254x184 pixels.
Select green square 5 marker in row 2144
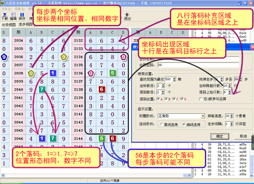(x=102, y=139)
